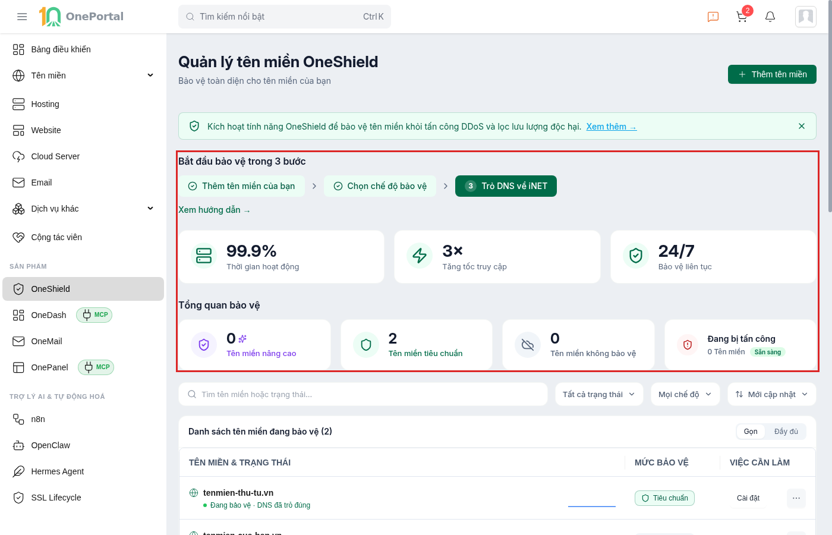The image size is (832, 535).
Task: Open Cloud Server in the sidebar
Action: [x=83, y=156]
